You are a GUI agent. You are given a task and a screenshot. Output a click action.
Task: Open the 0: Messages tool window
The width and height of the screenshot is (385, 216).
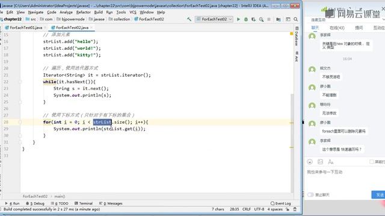pos(111,203)
